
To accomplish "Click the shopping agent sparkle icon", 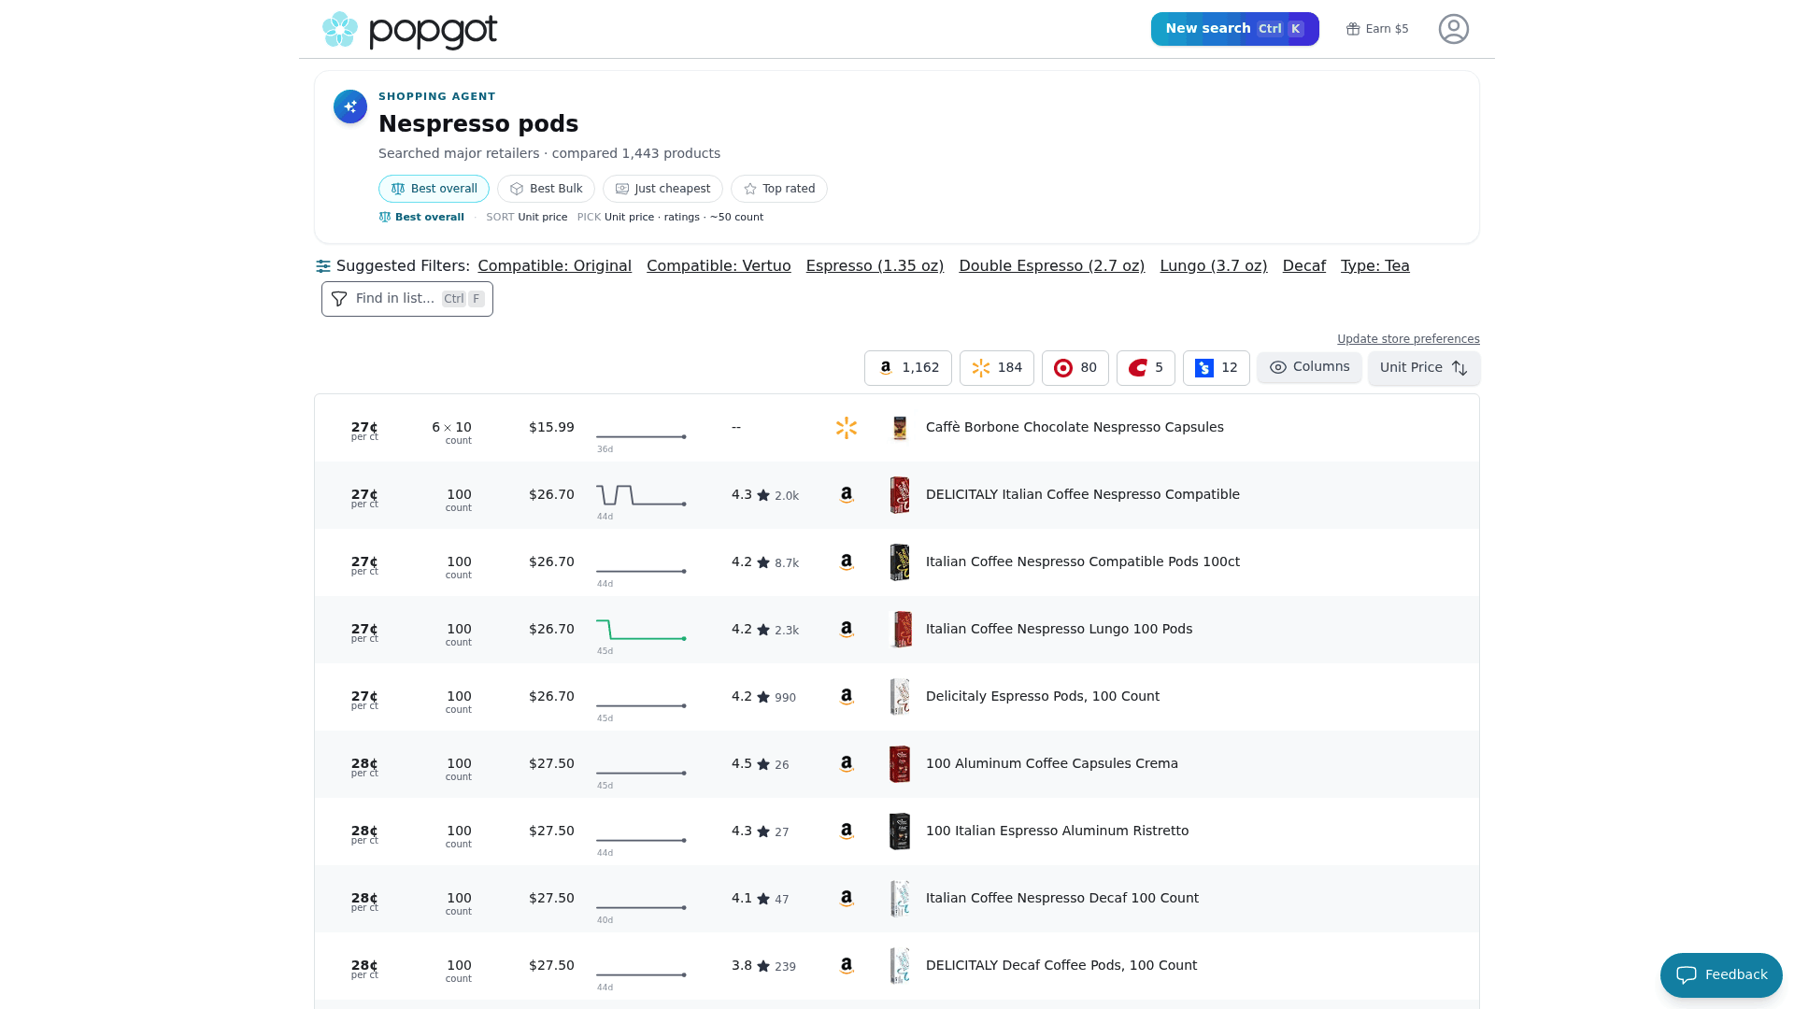I will point(350,107).
